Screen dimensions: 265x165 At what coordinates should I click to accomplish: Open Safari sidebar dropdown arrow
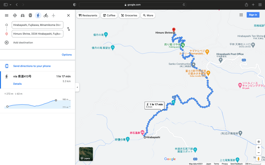[x=11, y=5]
